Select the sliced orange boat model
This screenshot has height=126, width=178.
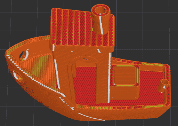[88, 63]
